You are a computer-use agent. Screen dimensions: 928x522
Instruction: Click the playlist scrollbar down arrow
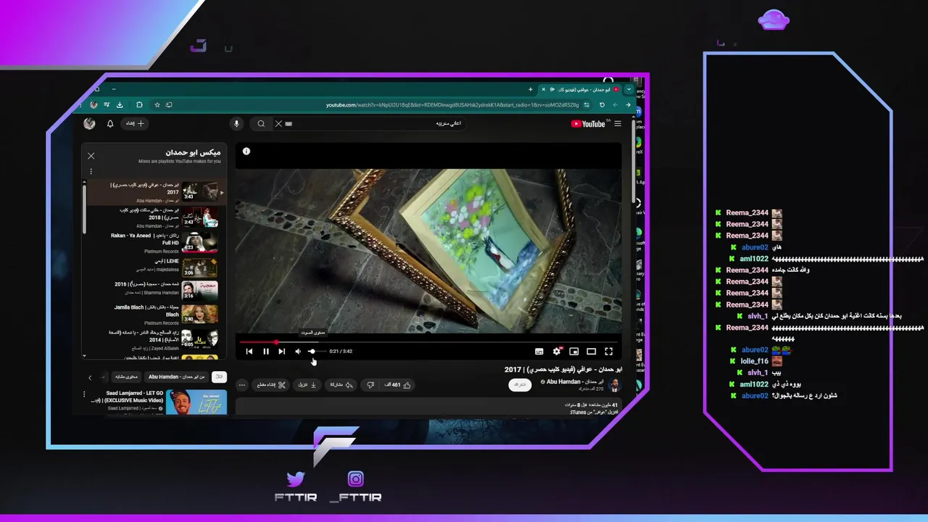coord(84,355)
